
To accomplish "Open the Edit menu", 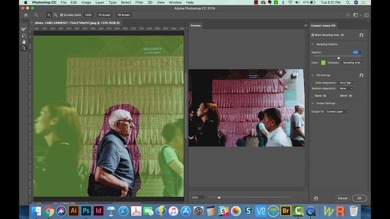I will coord(74,2).
